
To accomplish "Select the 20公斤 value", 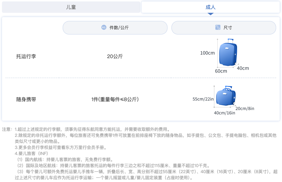I will (115, 56).
